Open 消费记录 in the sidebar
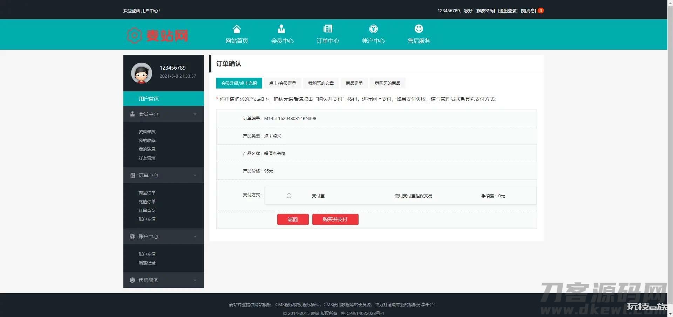673x317 pixels. pos(147,263)
